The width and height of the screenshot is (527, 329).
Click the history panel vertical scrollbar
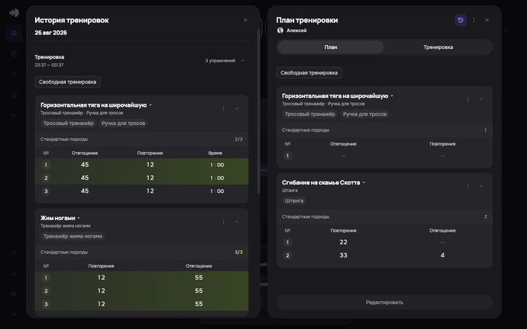click(258, 111)
